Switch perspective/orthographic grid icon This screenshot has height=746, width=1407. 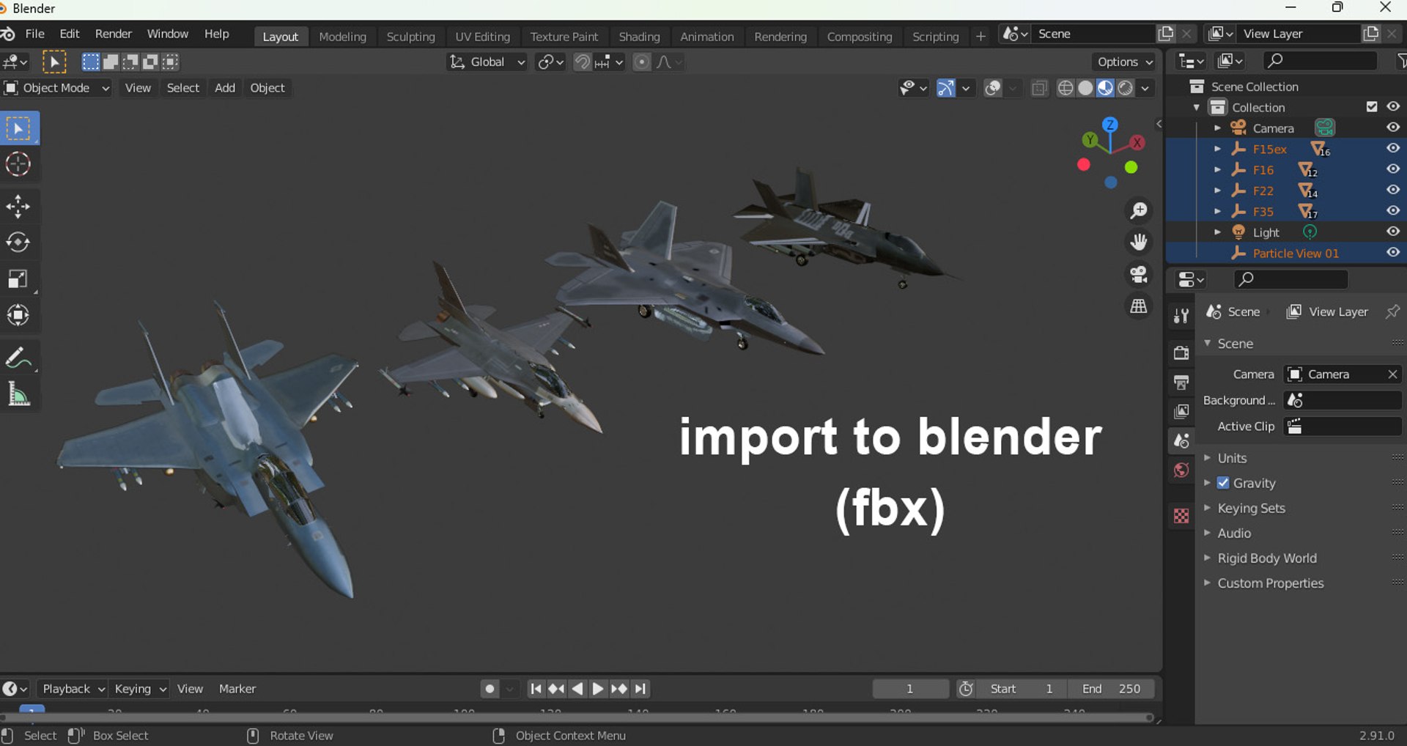click(1139, 306)
